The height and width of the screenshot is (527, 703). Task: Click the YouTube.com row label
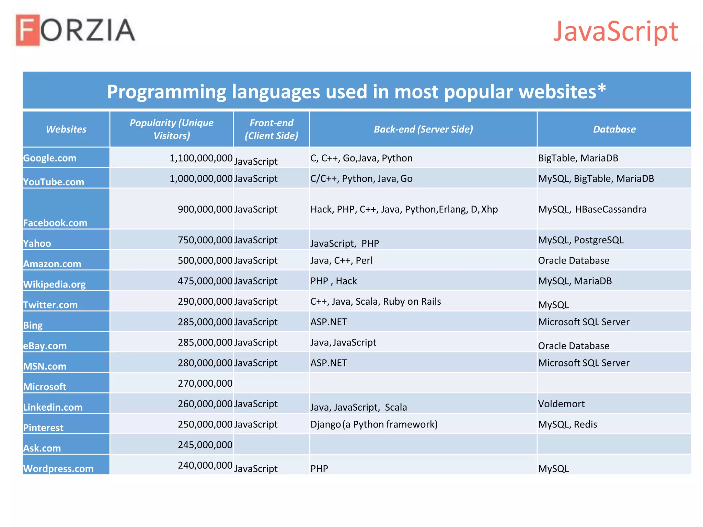[x=54, y=182]
